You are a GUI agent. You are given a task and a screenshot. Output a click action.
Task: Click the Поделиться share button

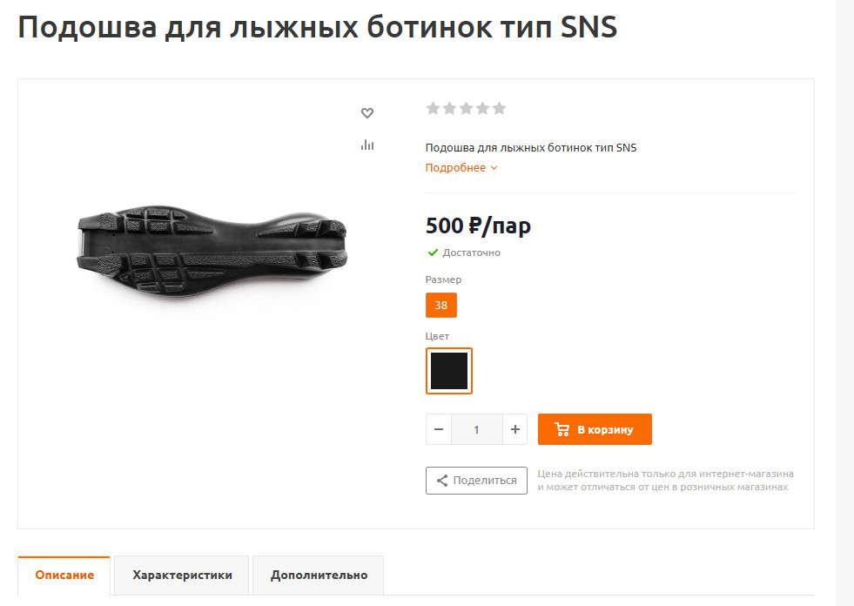pos(476,481)
